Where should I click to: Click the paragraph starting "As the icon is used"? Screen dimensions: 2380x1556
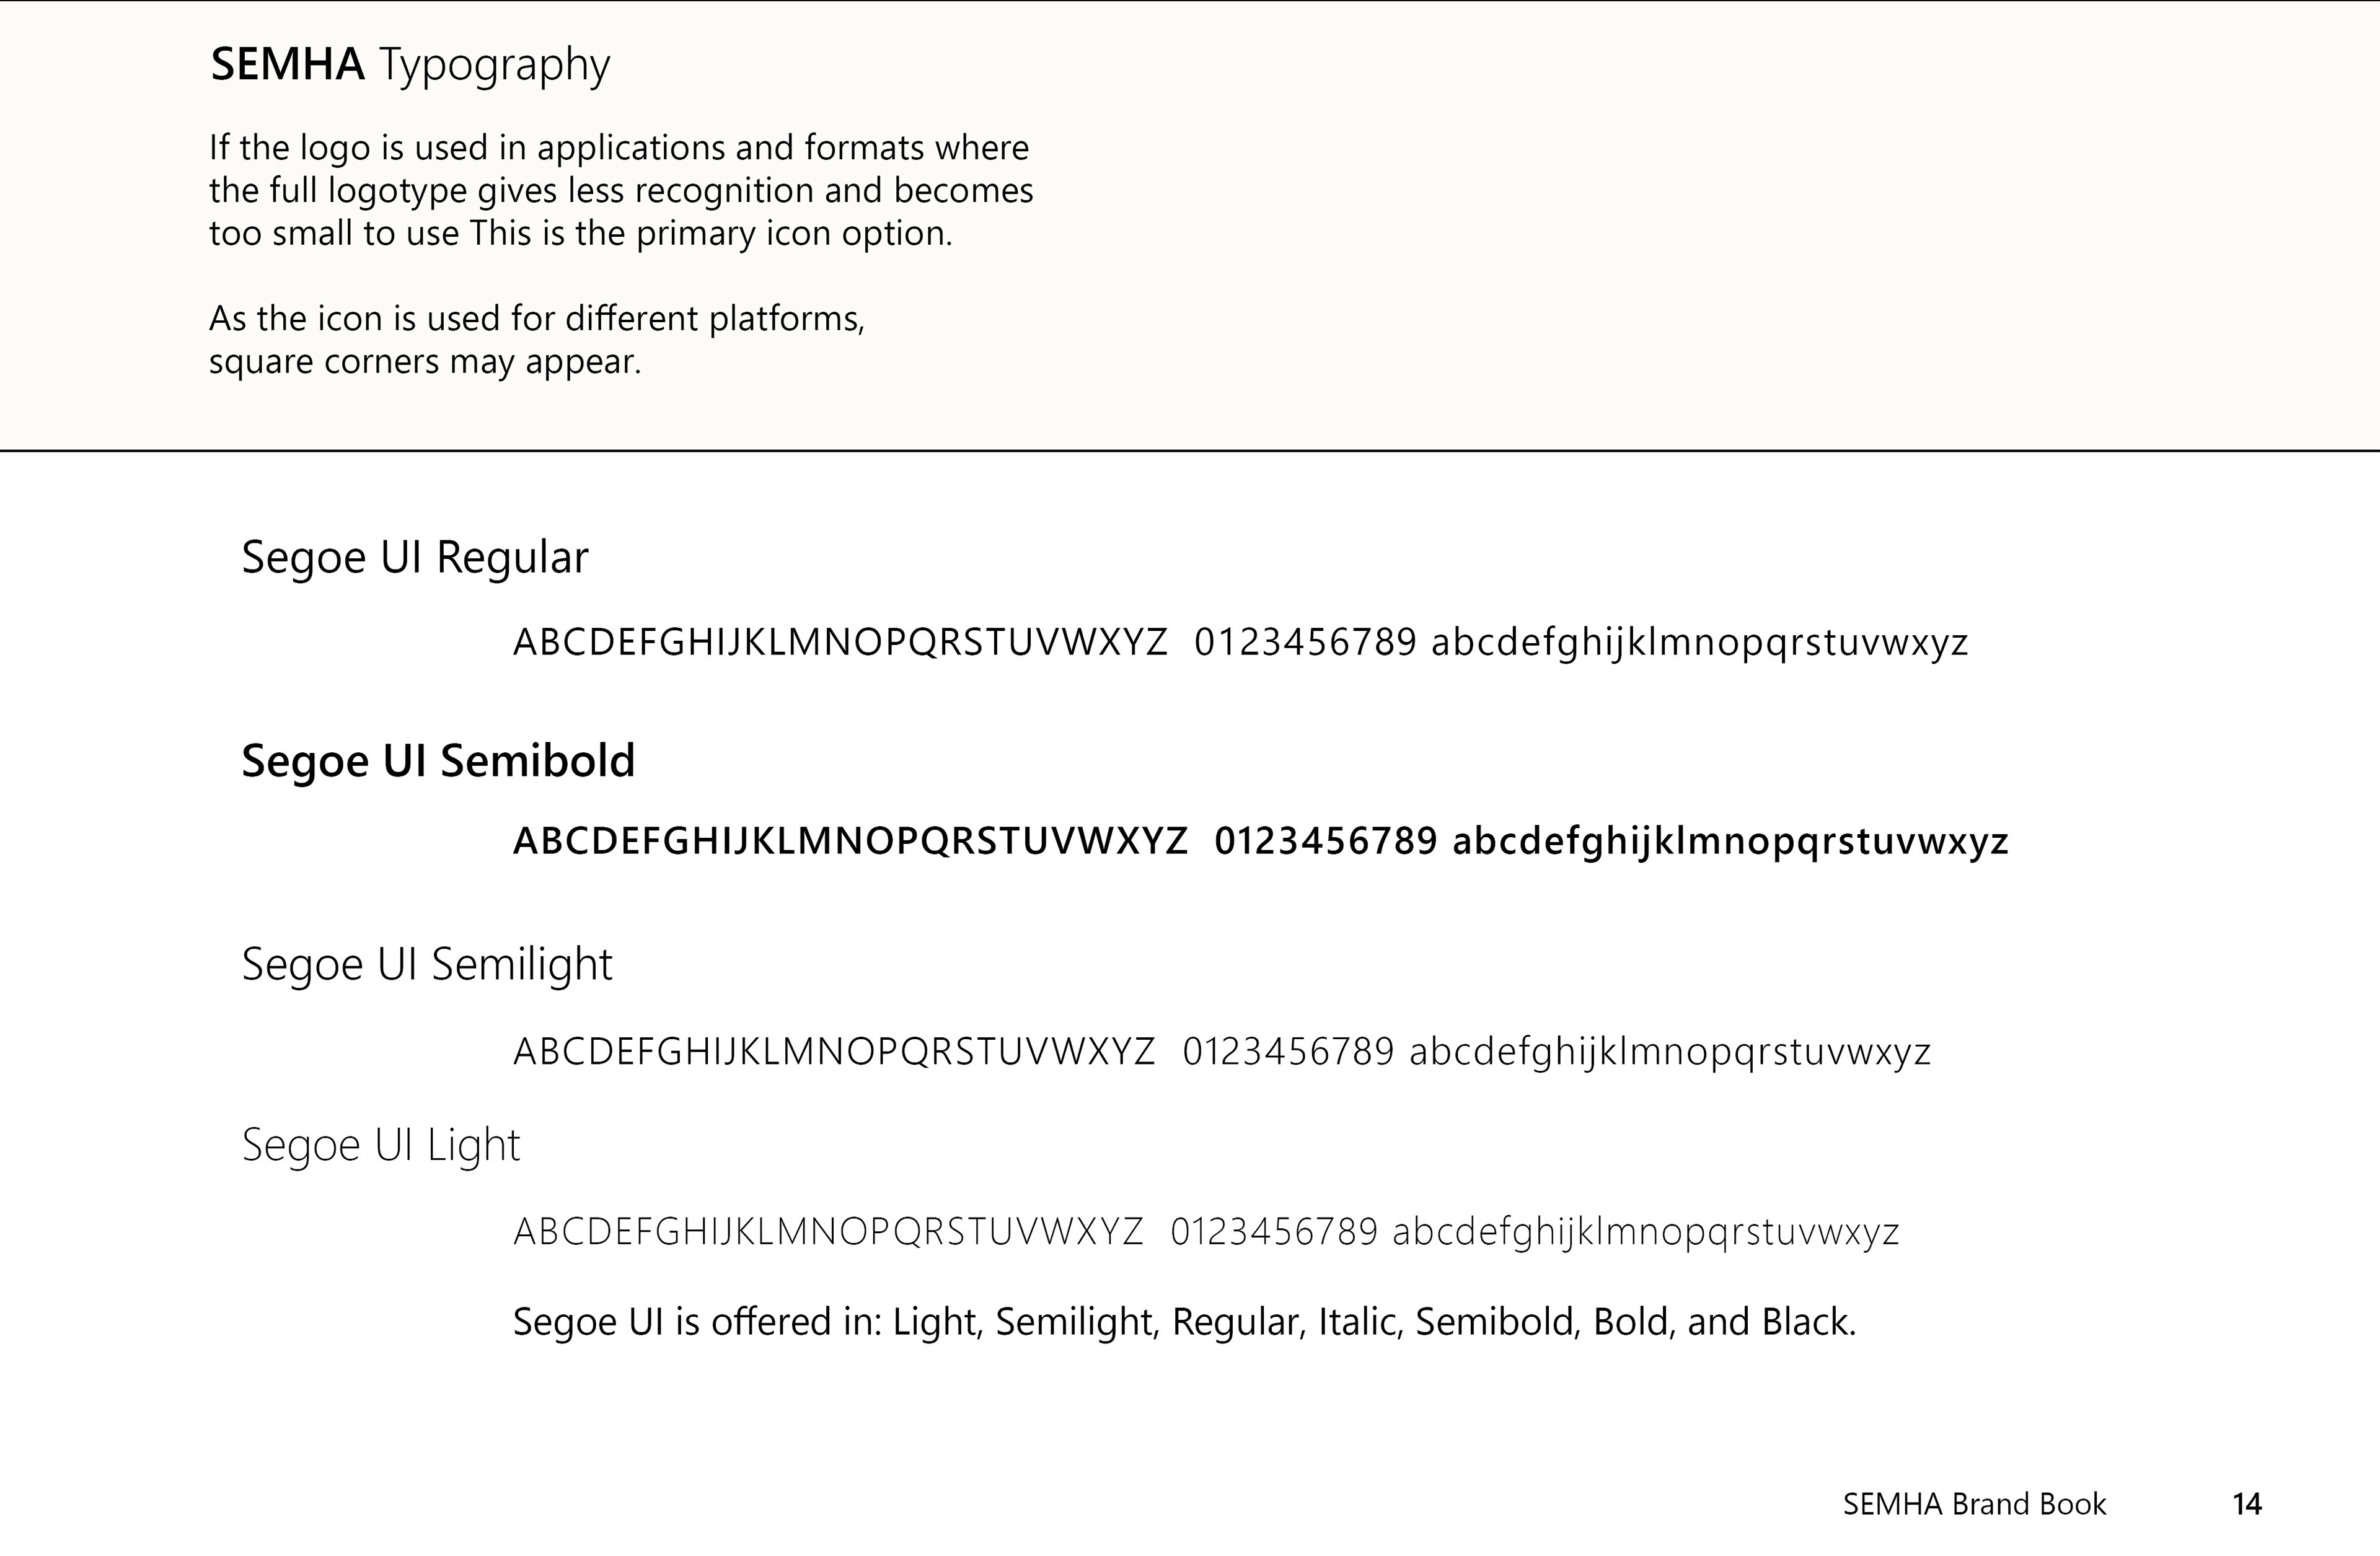click(x=536, y=339)
